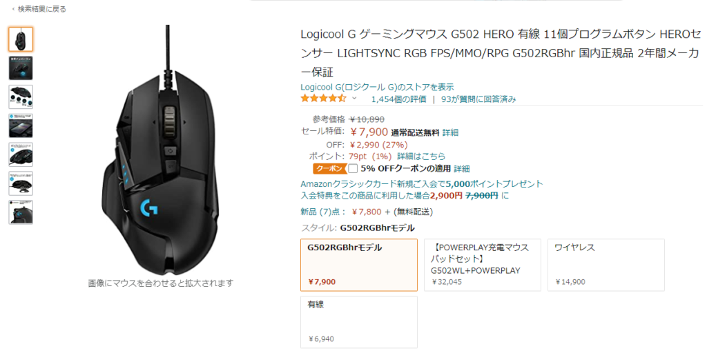Select the second product thumbnail with banner
Screen dimensions: 707x353
pyautogui.click(x=21, y=68)
